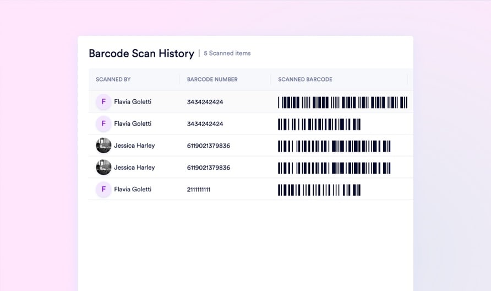The height and width of the screenshot is (291, 491).
Task: Open the barcode image in the second row
Action: click(x=319, y=125)
